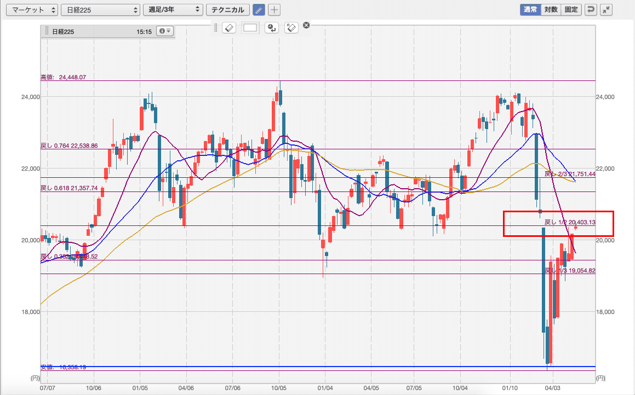Click the 15:15 time in chart header
The image size is (635, 395).
[x=144, y=32]
